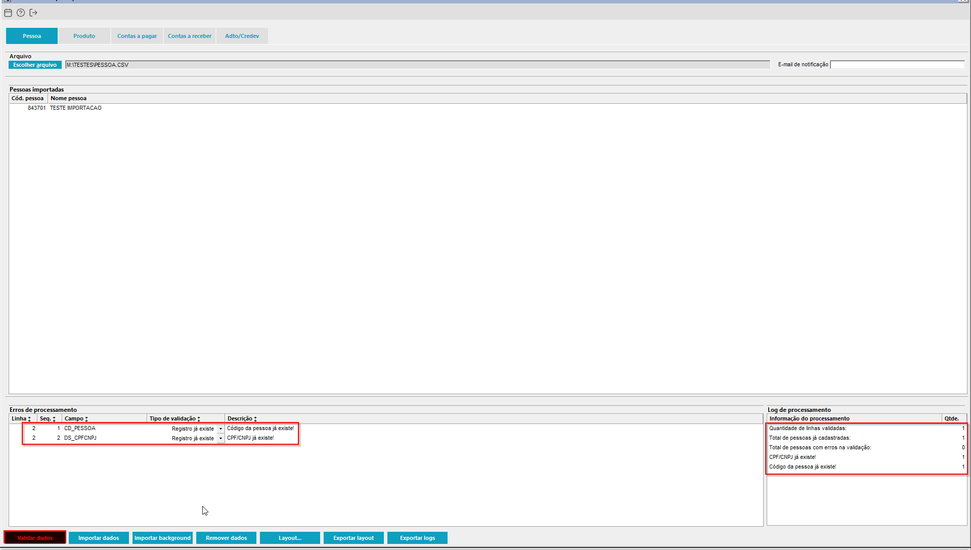Expand validation type dropdown for DS_CPFCNPJ row
Image resolution: width=971 pixels, height=550 pixels.
point(220,438)
